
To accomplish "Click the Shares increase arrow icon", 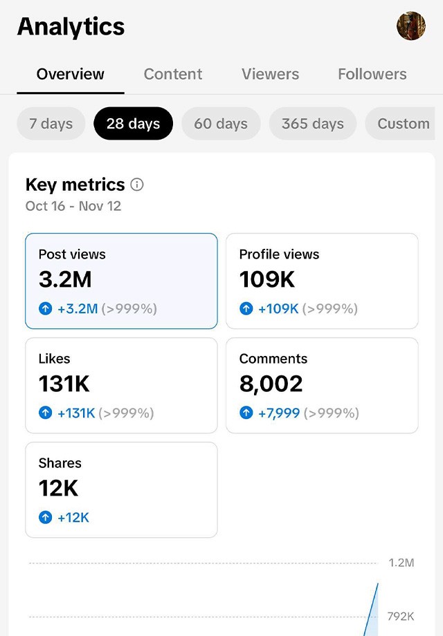I will 46,518.
